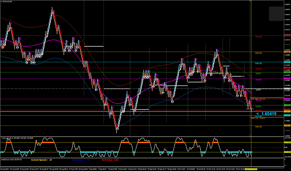Select the vertical yellow time cursor line
291x171 pixels.
tap(251, 83)
